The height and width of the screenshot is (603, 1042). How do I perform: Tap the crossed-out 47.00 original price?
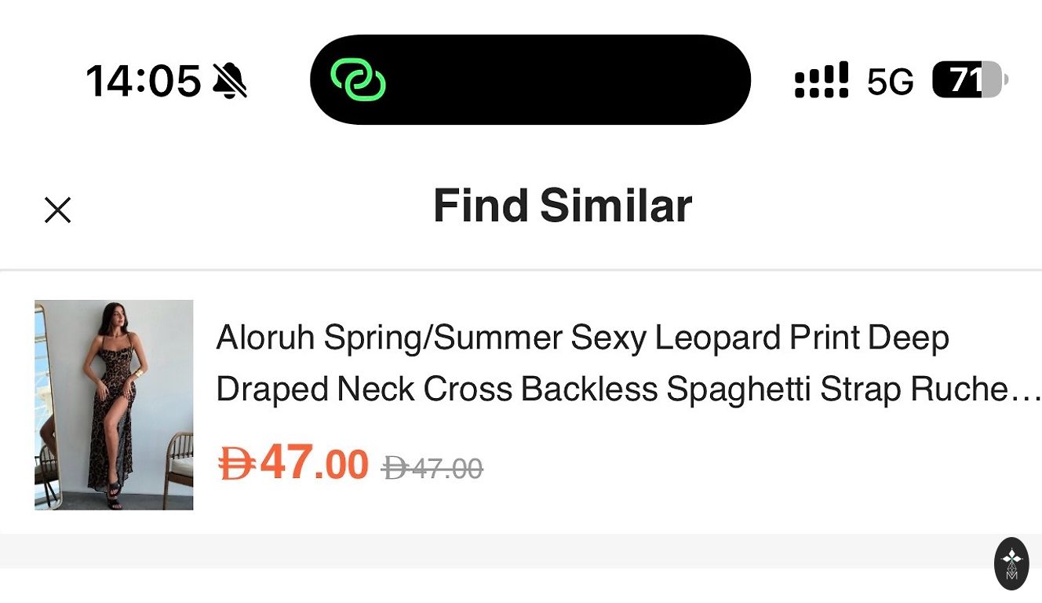click(446, 469)
